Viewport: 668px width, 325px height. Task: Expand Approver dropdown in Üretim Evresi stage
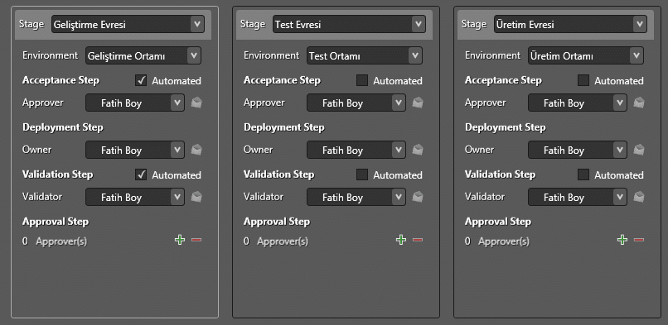pos(578,103)
